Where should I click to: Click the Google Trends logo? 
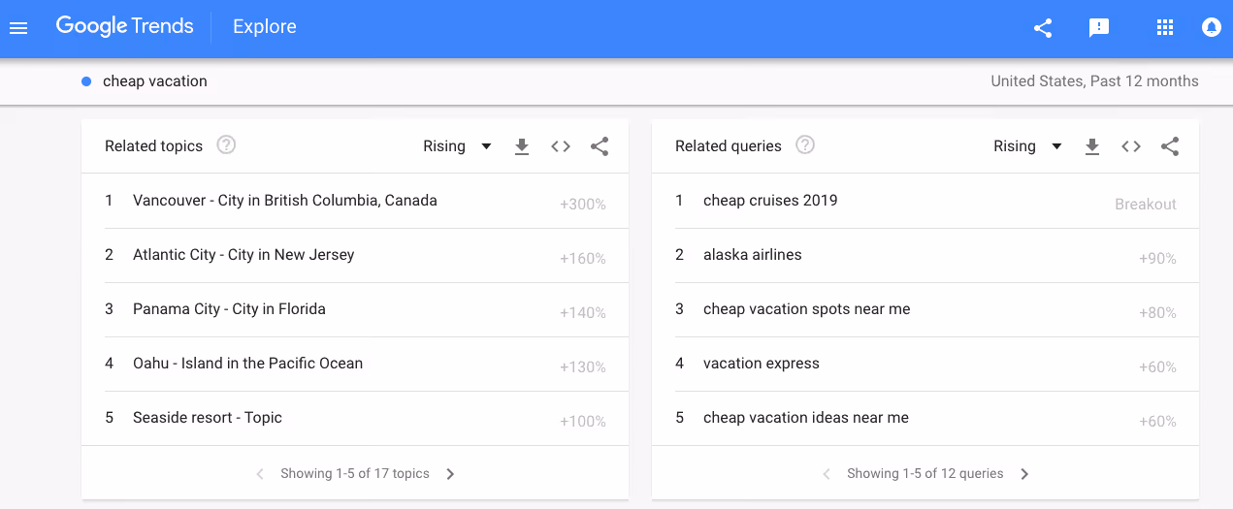pos(124,27)
